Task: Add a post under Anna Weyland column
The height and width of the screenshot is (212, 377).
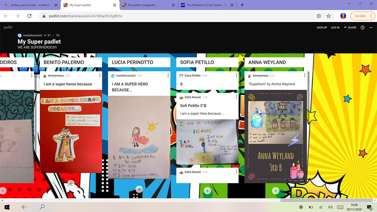Action: 276,191
